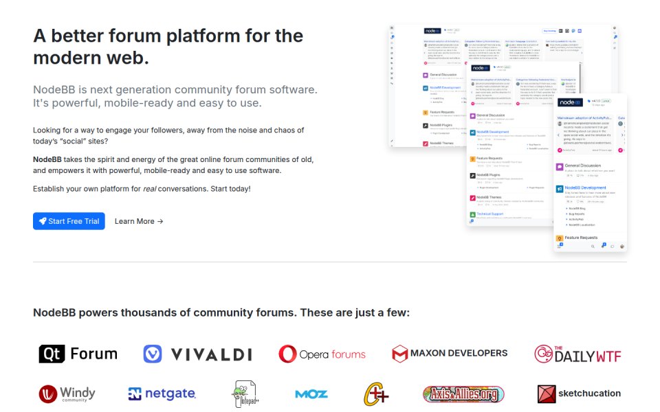Click the Start Free Trial button
Image resolution: width=660 pixels, height=412 pixels.
[69, 221]
